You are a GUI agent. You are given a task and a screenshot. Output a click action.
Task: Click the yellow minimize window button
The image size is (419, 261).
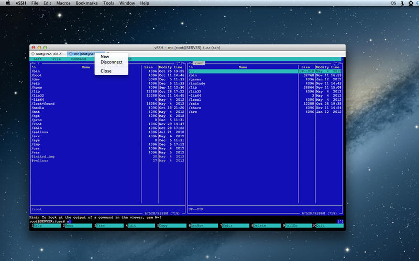click(39, 47)
